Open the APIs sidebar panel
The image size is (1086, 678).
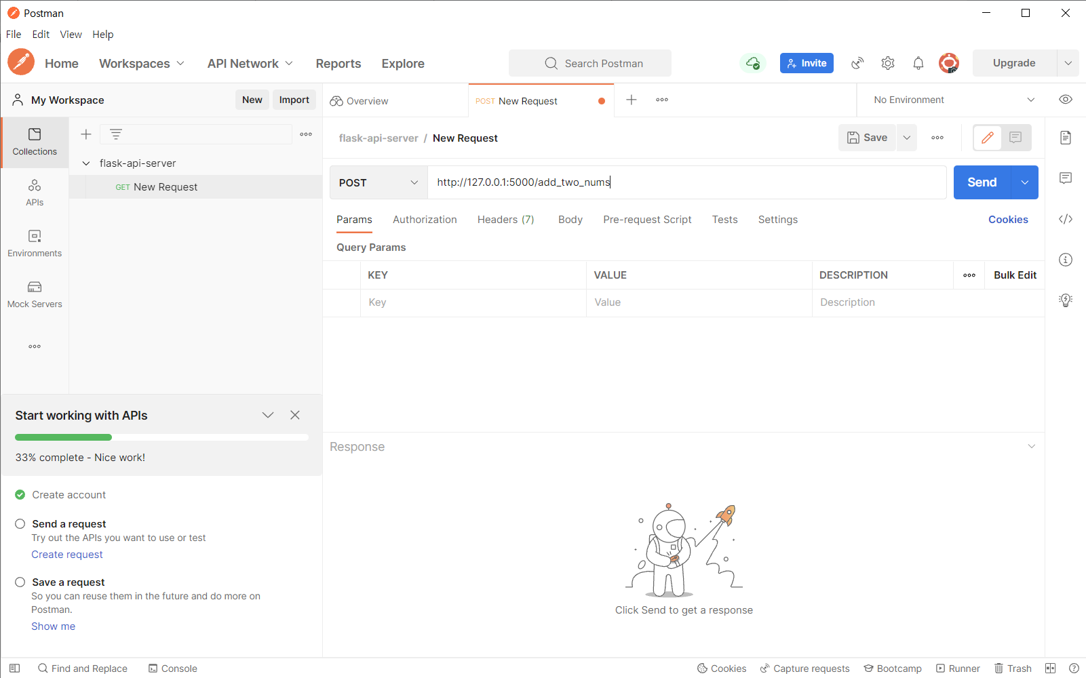click(35, 193)
